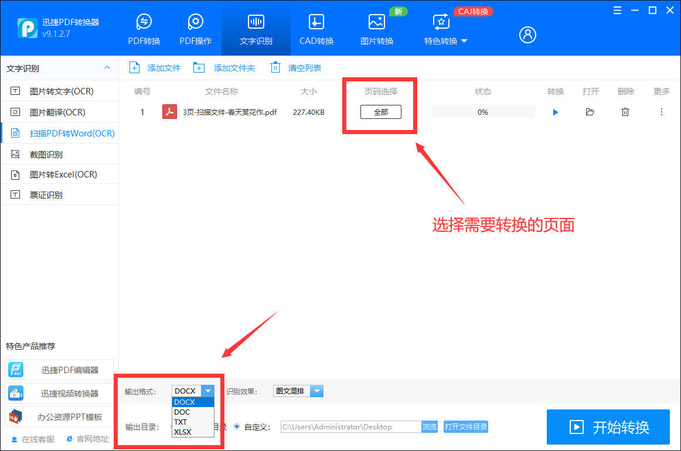Start conversion with the row play icon
The height and width of the screenshot is (451, 681).
(x=556, y=112)
